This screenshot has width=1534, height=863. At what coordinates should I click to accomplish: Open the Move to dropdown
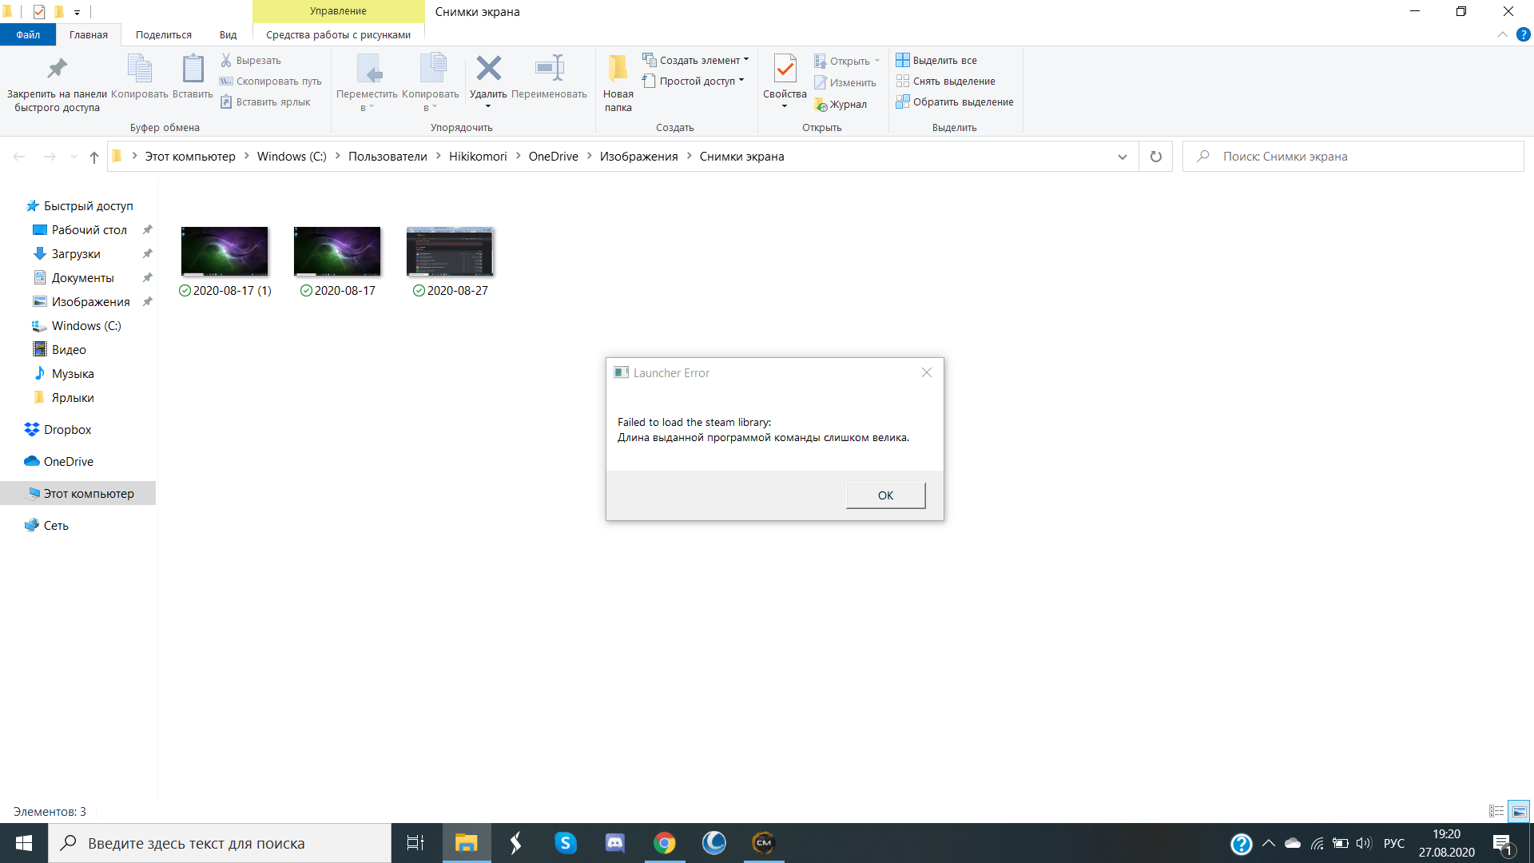point(367,83)
